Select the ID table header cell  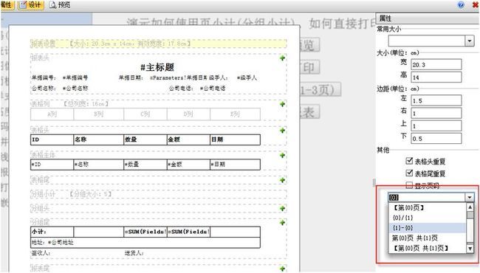click(x=52, y=139)
